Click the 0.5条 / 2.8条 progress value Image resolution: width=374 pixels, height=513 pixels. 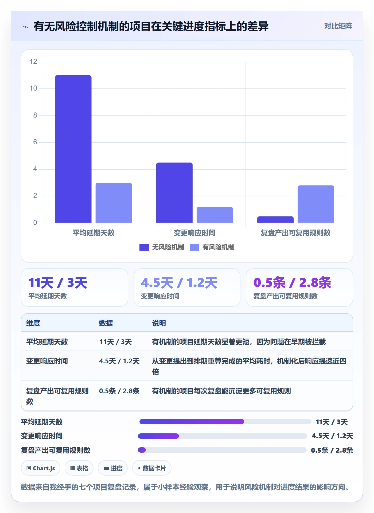tap(332, 450)
